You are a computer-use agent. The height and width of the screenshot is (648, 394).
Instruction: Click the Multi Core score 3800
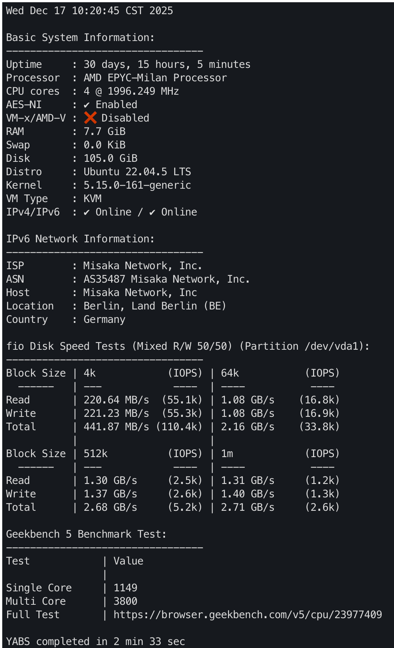(x=125, y=601)
